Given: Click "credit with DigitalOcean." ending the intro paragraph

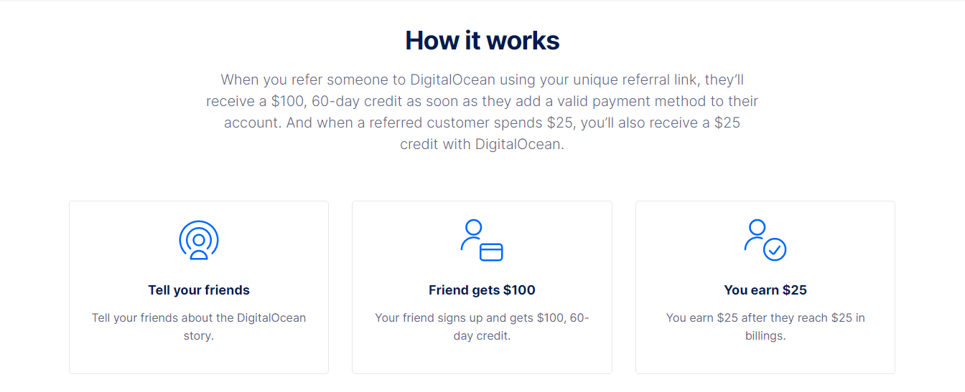Looking at the screenshot, I should pyautogui.click(x=482, y=144).
